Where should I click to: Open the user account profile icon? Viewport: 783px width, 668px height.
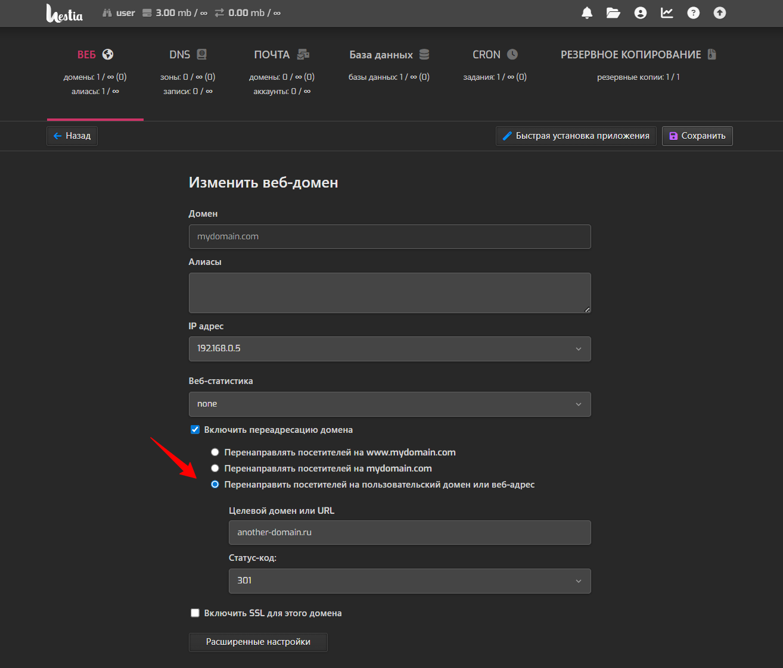[x=641, y=13]
